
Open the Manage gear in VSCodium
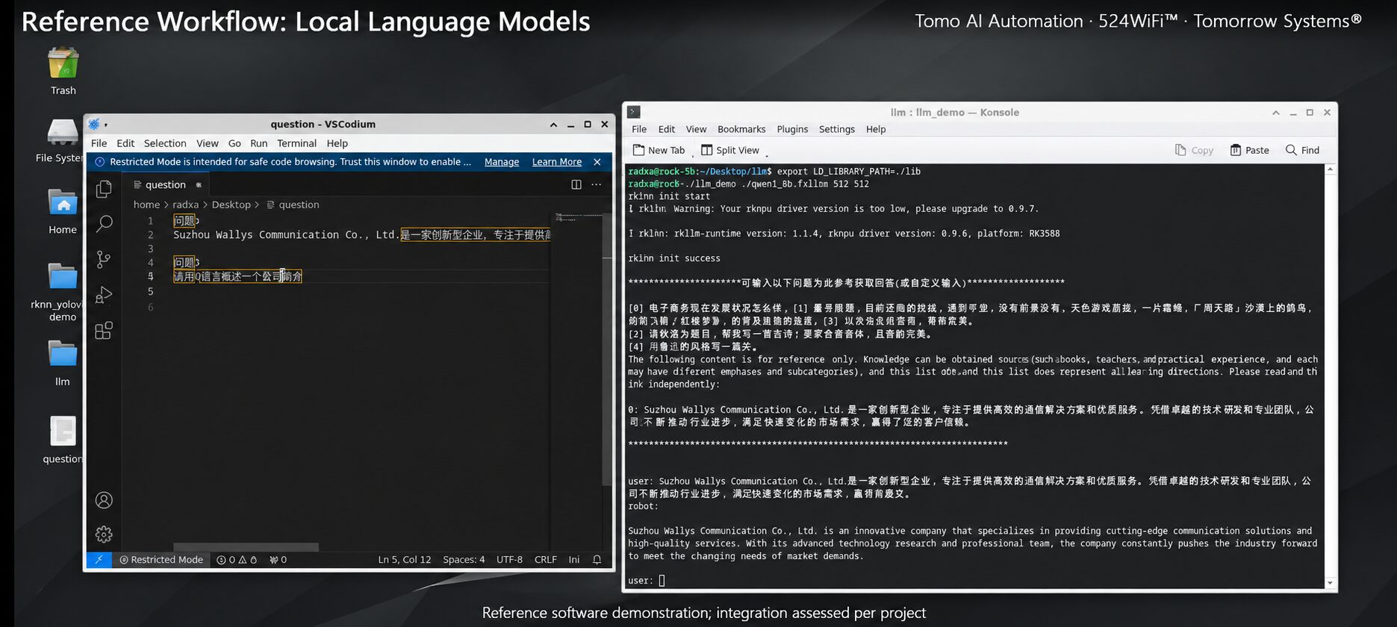(x=104, y=534)
